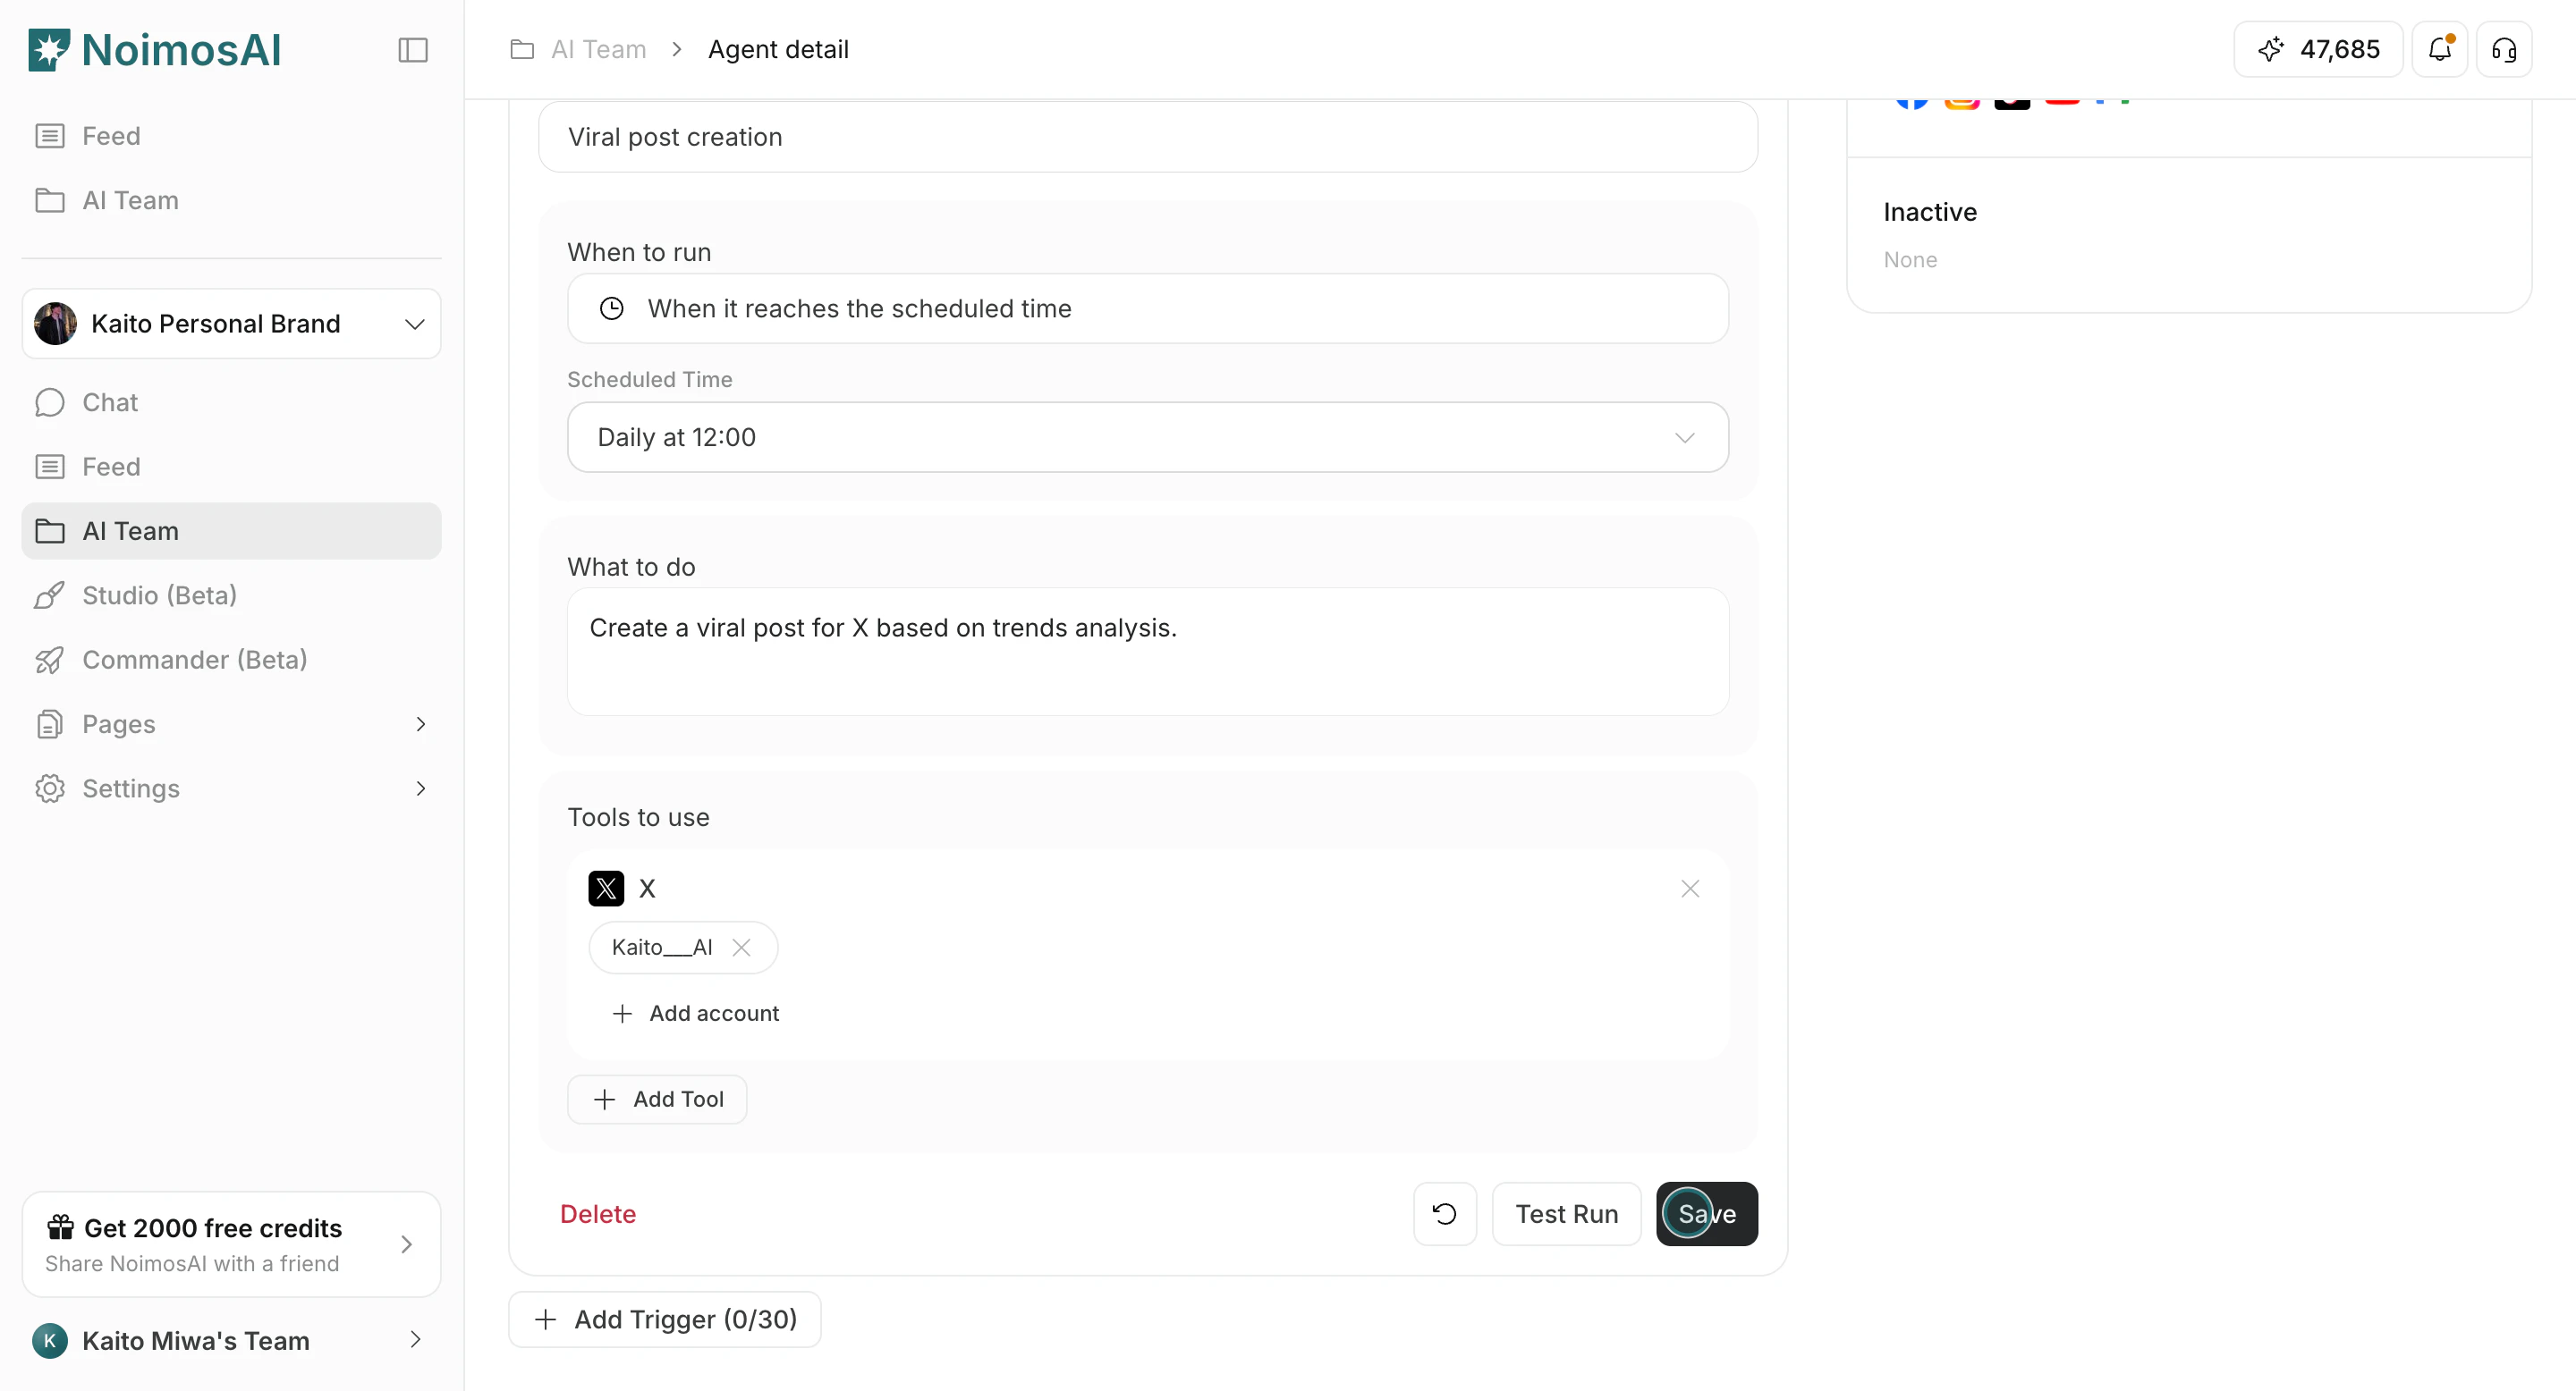Click the undo revert icon near Test Run
Screen dimensions: 2576x1391
(x=1443, y=1213)
